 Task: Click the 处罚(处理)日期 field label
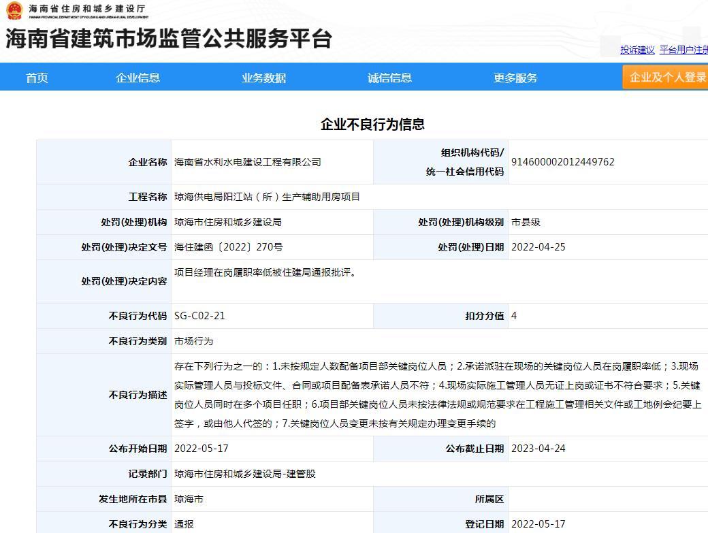point(471,247)
